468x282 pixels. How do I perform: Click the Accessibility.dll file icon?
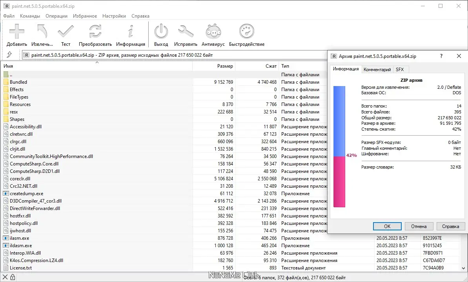[x=5, y=127]
